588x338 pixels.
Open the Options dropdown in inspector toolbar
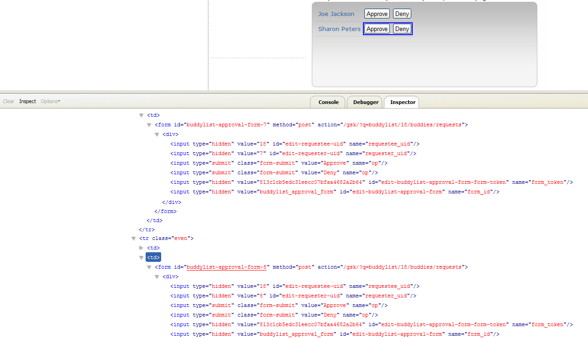[x=51, y=101]
